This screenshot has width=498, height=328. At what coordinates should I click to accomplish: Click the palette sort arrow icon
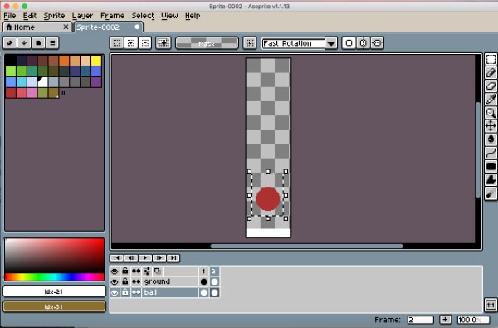click(x=24, y=42)
